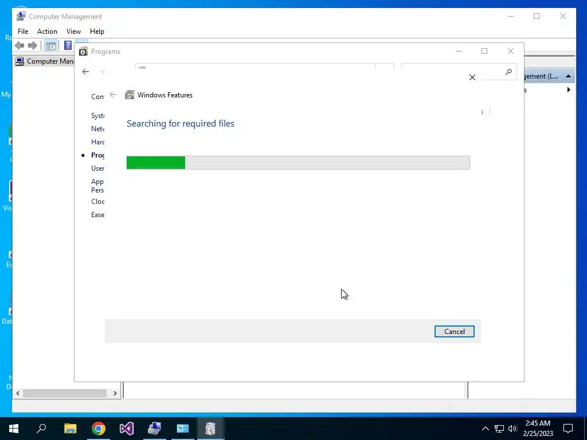This screenshot has height=440, width=587.
Task: Click the Windows Features title icon
Action: pyautogui.click(x=130, y=95)
